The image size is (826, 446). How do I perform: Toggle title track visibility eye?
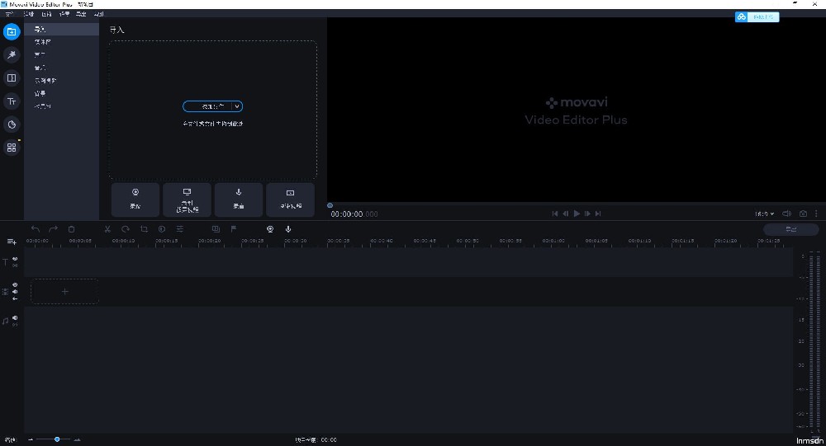pyautogui.click(x=15, y=259)
